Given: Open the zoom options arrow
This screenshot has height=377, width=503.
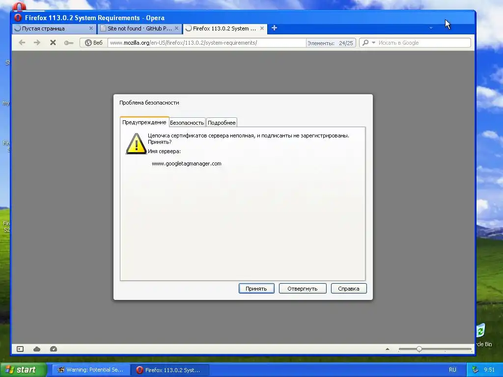Looking at the screenshot, I should pyautogui.click(x=388, y=349).
